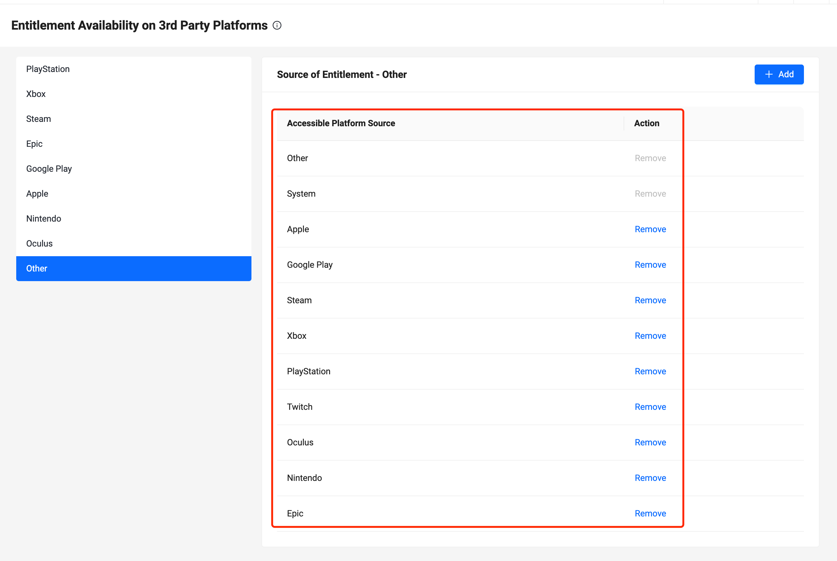837x561 pixels.
Task: Remove the Google Play platform source
Action: pyautogui.click(x=650, y=265)
